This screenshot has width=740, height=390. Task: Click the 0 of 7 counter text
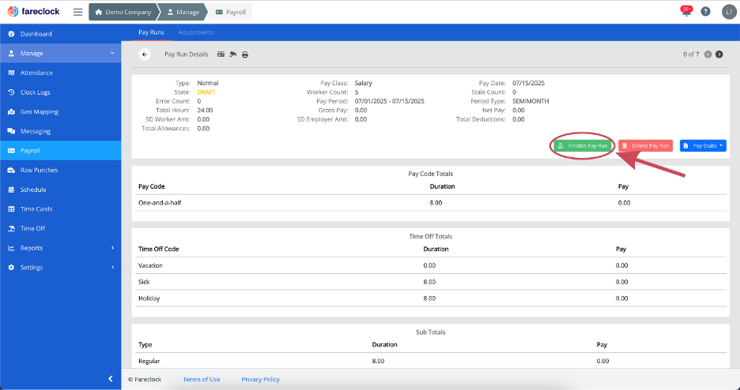[x=691, y=54]
